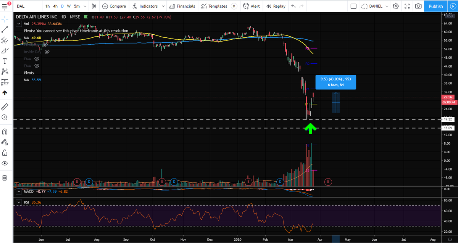Image resolution: width=458 pixels, height=243 pixels.
Task: Show the hidden Inside Day indicator
Action: coord(47,51)
